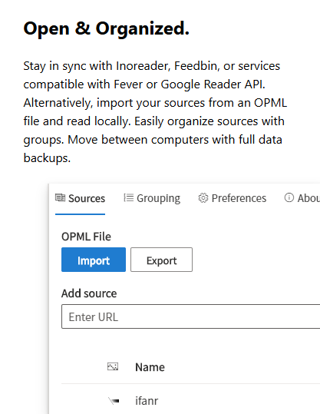Image resolution: width=320 pixels, height=414 pixels.
Task: Click the Open & Organized heading
Action: coord(107,28)
